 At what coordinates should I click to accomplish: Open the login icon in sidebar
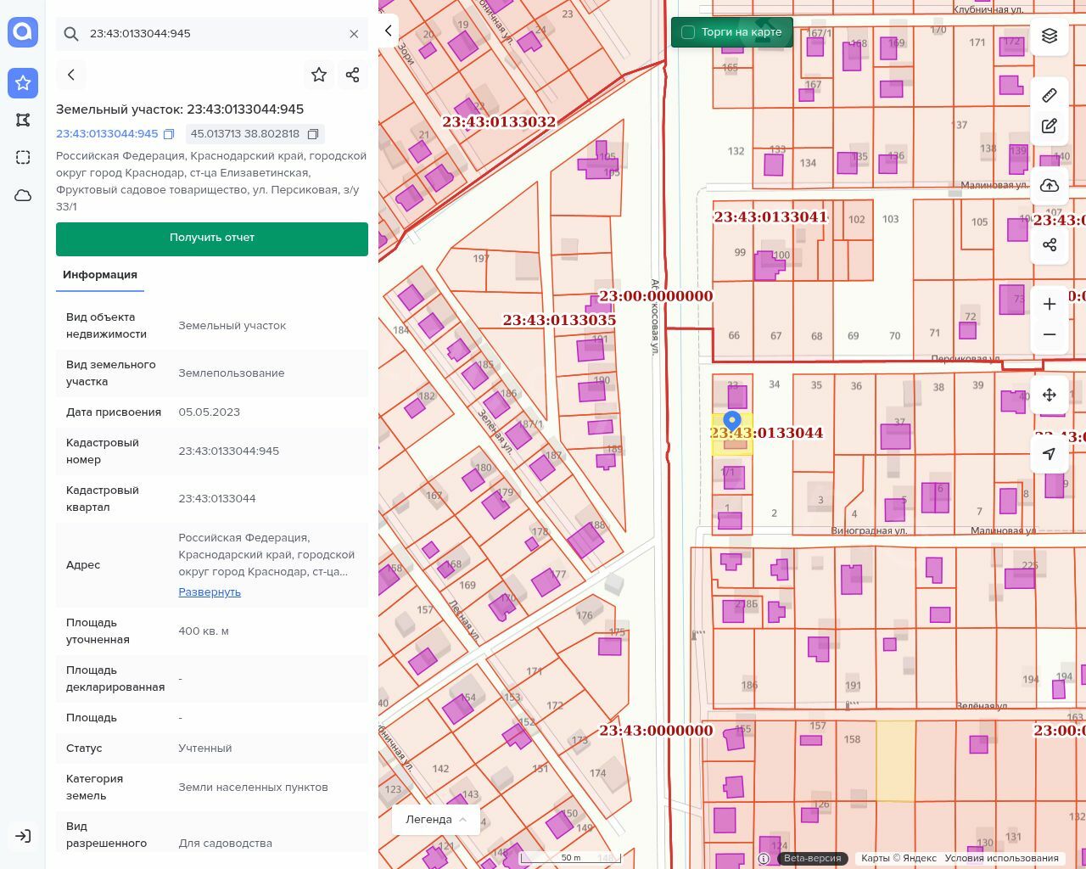(23, 836)
